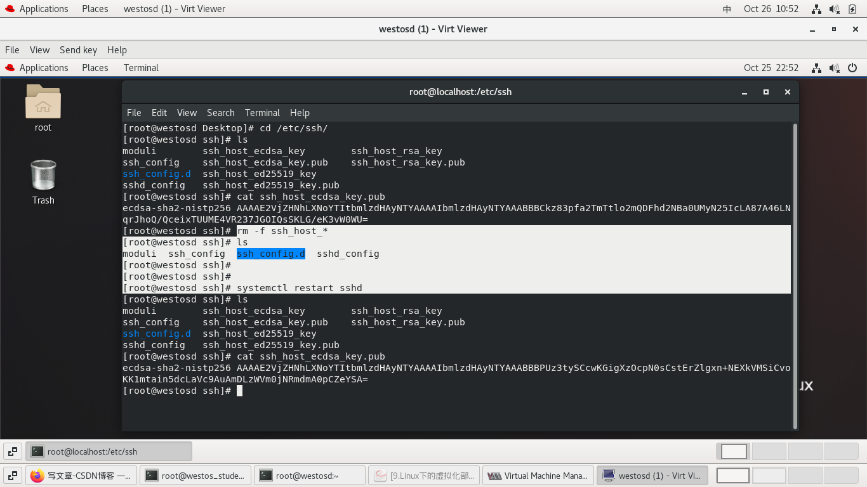867x487 pixels.
Task: Select guest root@localhost:/etc/ssh taskbar item
Action: pyautogui.click(x=109, y=451)
